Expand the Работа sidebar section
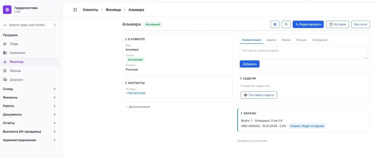This screenshot has width=378, height=158. coord(30,106)
